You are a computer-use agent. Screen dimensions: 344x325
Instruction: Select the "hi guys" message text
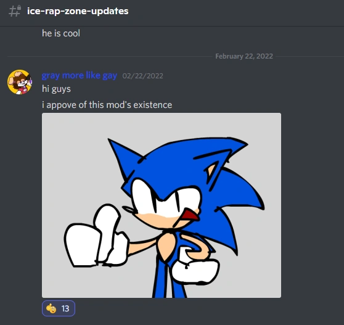pos(56,89)
